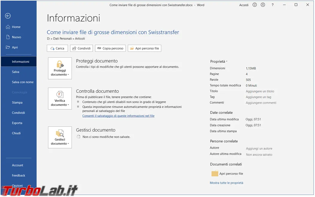
Task: Click the Copia percorso button
Action: point(110,48)
